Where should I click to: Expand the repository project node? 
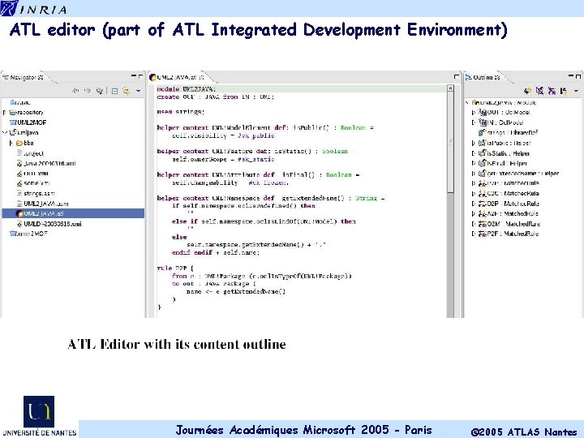pyautogui.click(x=5, y=113)
